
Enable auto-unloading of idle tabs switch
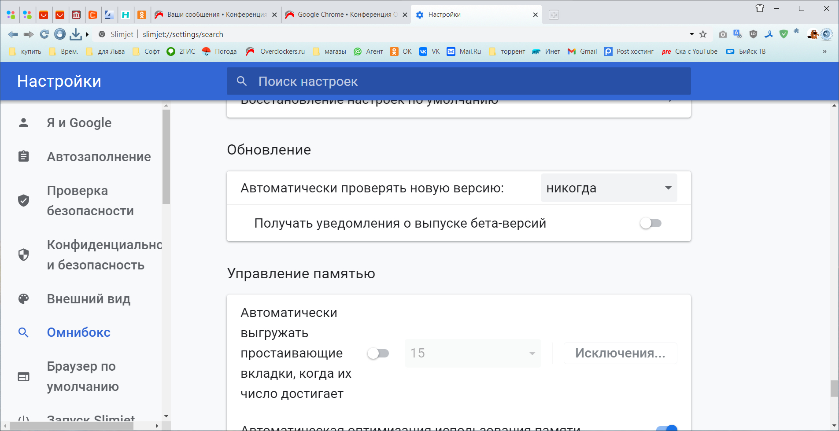[378, 353]
